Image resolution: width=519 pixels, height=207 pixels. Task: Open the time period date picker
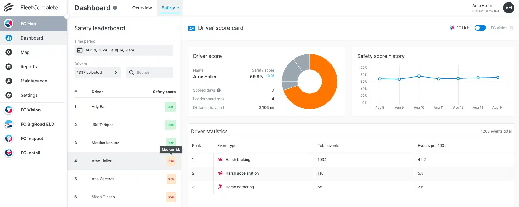coord(123,50)
